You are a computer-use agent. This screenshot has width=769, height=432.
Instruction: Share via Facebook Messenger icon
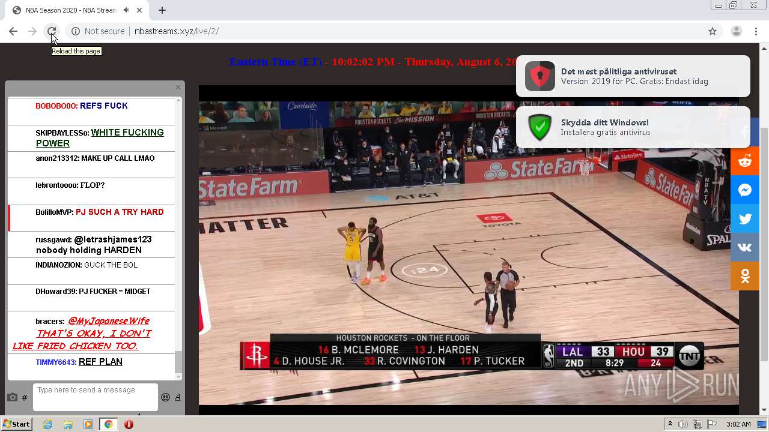[x=745, y=190]
